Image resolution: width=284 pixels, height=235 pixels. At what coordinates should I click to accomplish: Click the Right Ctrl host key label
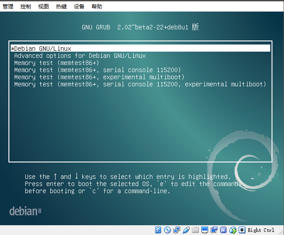[x=261, y=230]
